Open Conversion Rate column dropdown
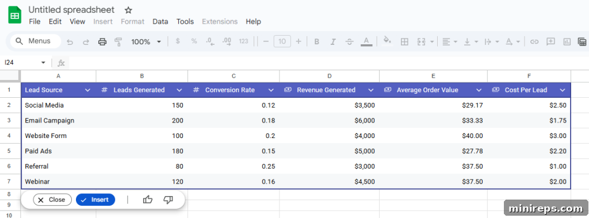 [x=271, y=90]
